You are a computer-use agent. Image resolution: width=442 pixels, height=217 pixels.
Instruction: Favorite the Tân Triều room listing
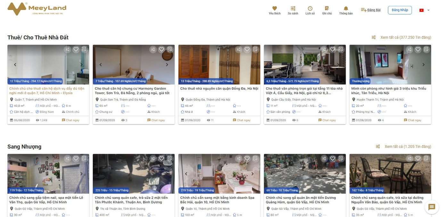[x=418, y=49]
